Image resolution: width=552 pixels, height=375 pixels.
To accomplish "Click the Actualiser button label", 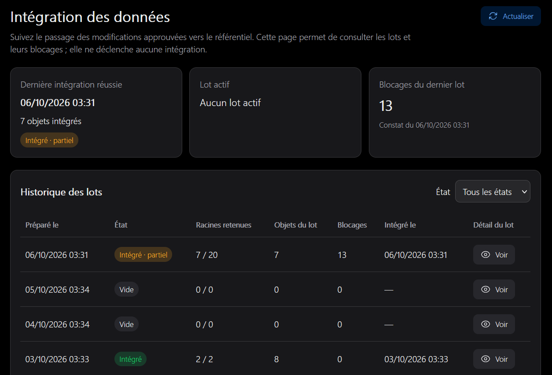I will coord(518,16).
